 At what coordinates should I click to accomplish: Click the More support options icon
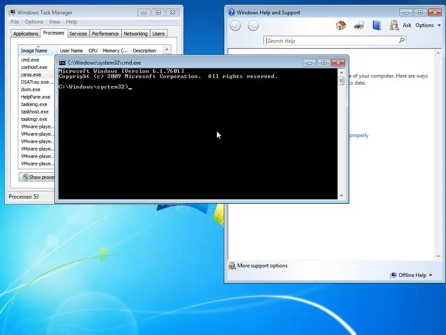[x=232, y=266]
